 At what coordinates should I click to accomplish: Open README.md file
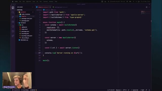pyautogui.click(x=24, y=40)
